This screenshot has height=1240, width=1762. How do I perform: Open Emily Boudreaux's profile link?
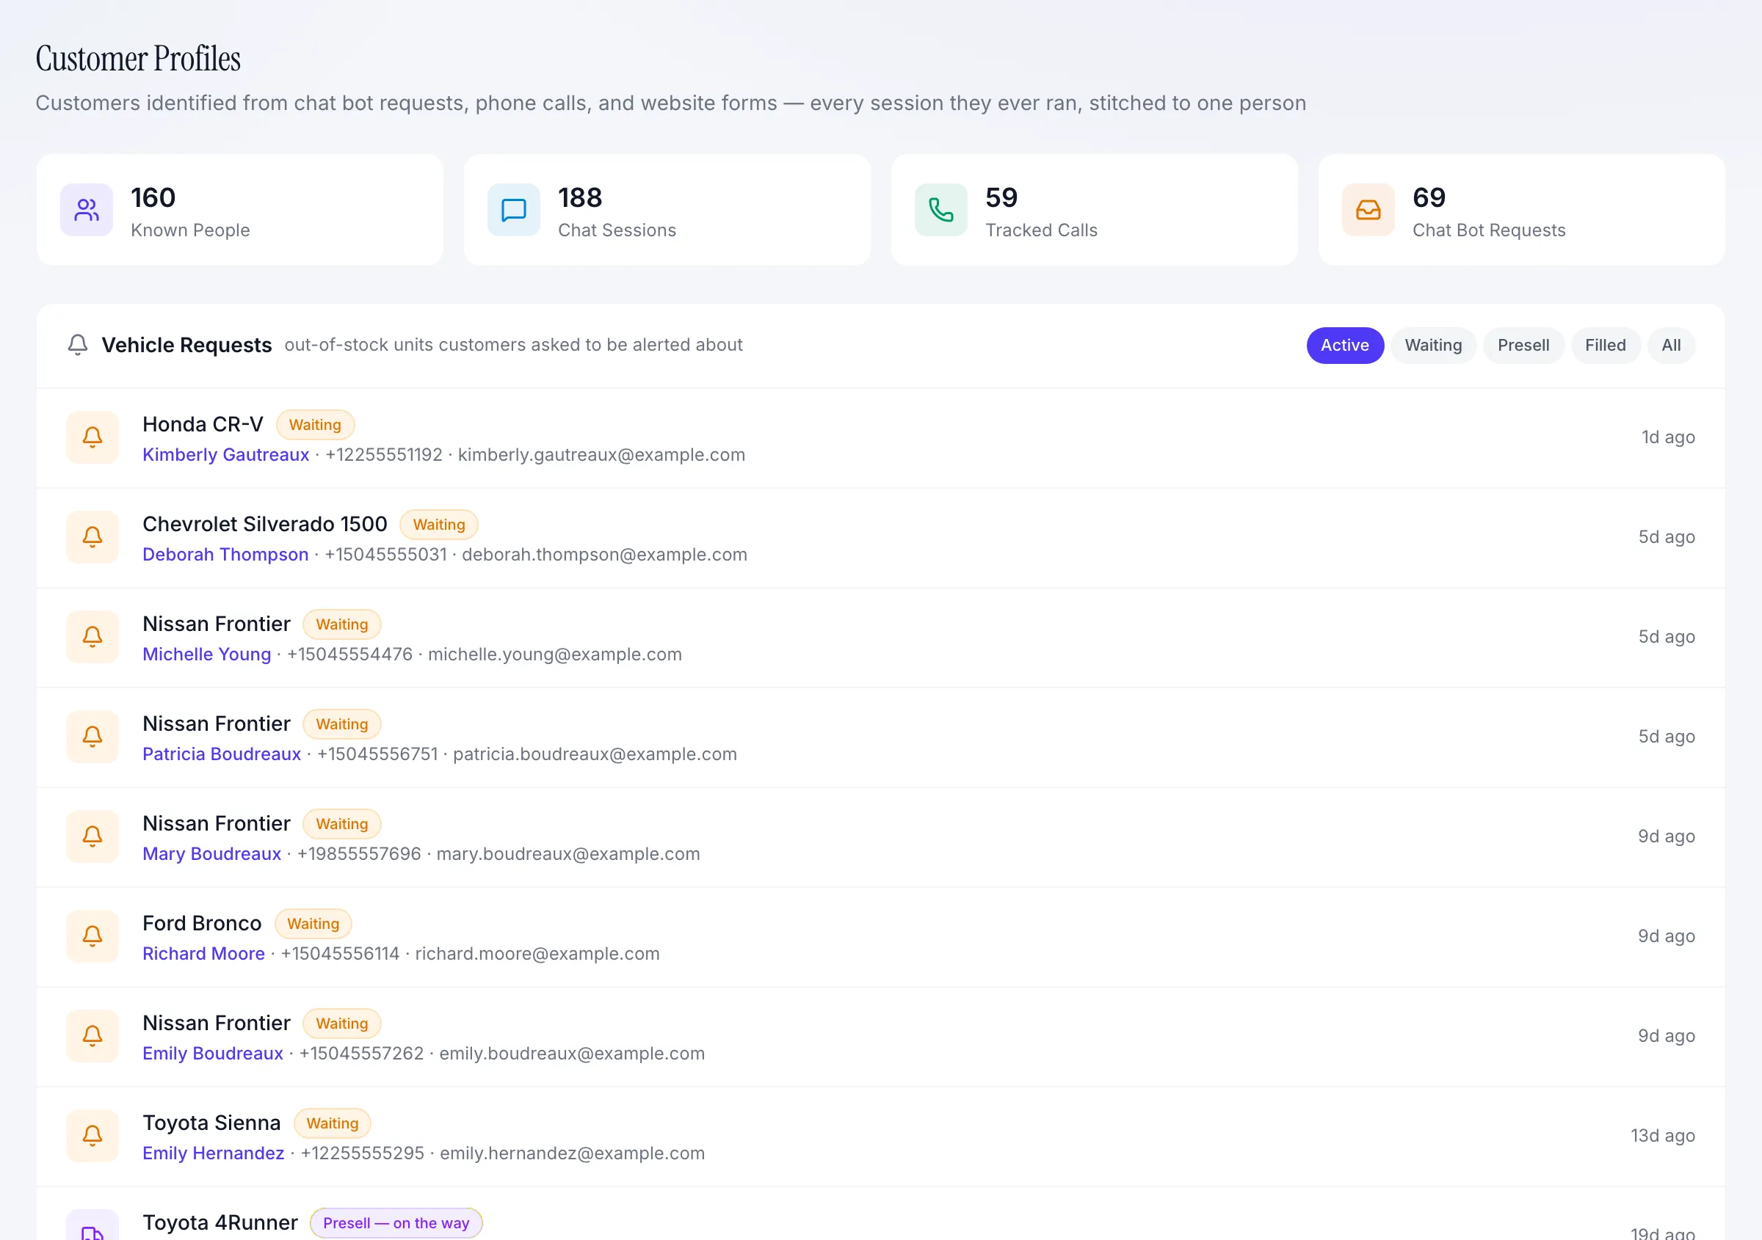(x=213, y=1053)
